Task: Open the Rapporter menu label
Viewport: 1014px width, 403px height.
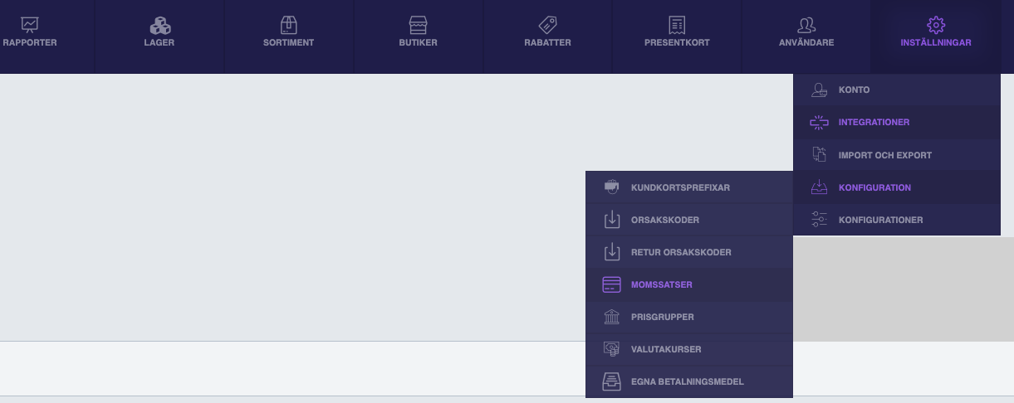Action: tap(30, 43)
